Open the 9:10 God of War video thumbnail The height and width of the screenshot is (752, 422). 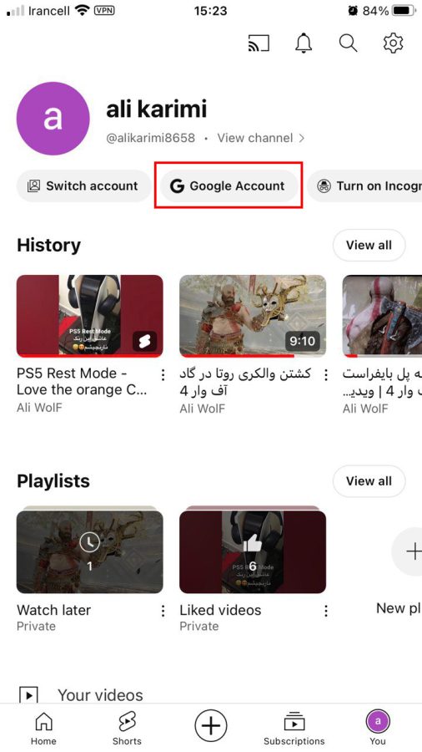(x=253, y=316)
